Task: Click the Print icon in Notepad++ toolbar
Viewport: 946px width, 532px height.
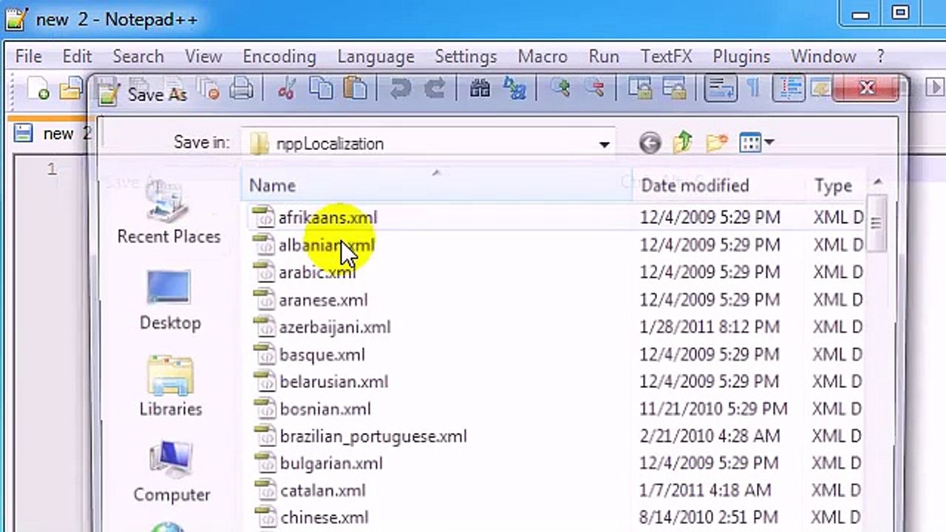Action: 241,89
